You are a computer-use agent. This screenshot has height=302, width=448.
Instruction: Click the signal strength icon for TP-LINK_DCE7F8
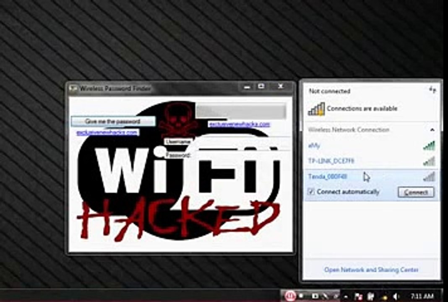pyautogui.click(x=429, y=161)
